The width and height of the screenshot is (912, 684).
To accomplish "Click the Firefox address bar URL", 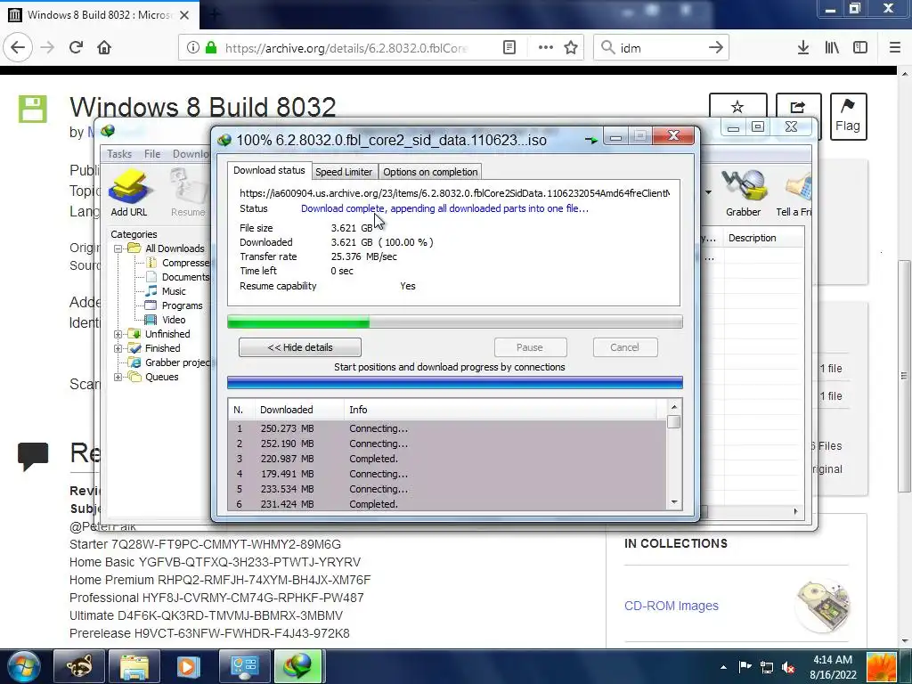I will pos(346,48).
